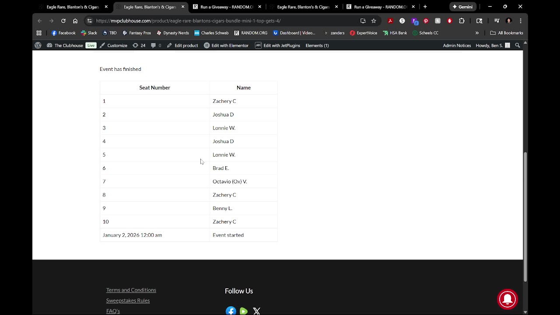Open Sweepstakes Rules link
Image resolution: width=560 pixels, height=315 pixels.
pos(128,301)
